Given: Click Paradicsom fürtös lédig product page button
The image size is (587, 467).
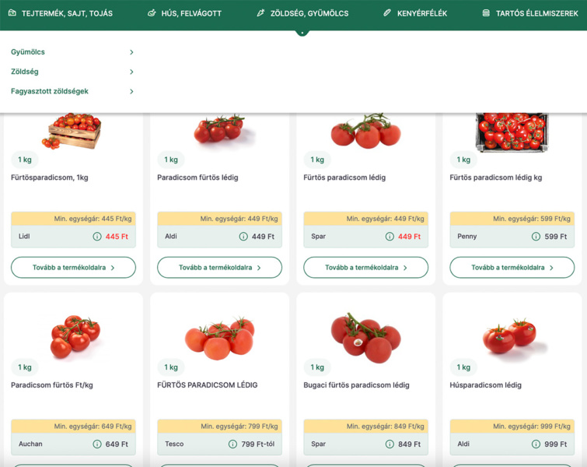Looking at the screenshot, I should coord(219,268).
